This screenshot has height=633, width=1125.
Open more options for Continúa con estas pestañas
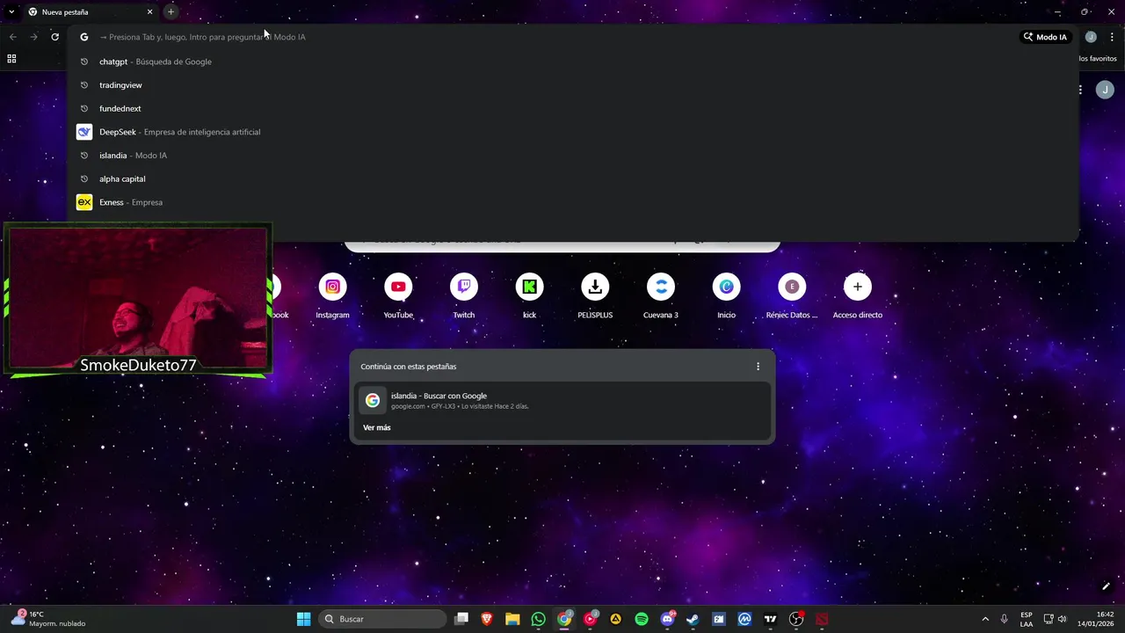(758, 367)
